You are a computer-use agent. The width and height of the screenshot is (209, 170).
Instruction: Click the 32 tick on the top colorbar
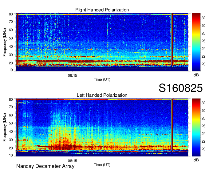203,18
